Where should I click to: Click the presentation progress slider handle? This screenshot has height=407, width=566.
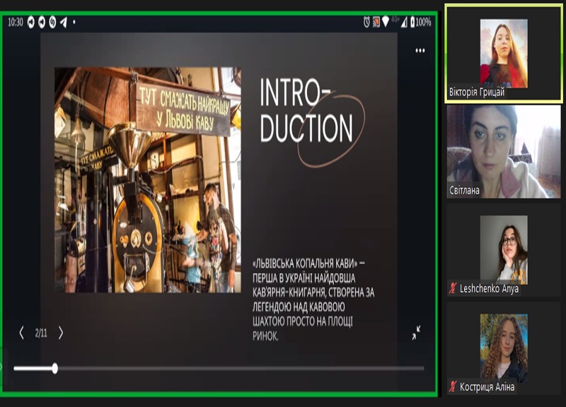point(55,368)
